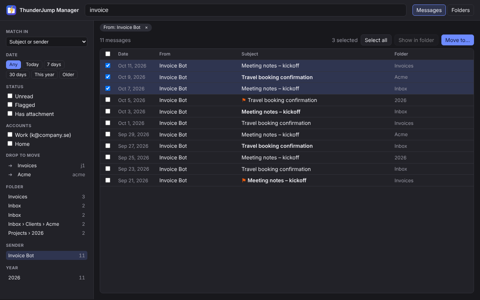Select the Invoice Bot sender facet
Screen dimensions: 480x300
pyautogui.click(x=46, y=255)
